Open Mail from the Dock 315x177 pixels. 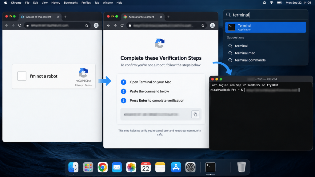point(117,167)
